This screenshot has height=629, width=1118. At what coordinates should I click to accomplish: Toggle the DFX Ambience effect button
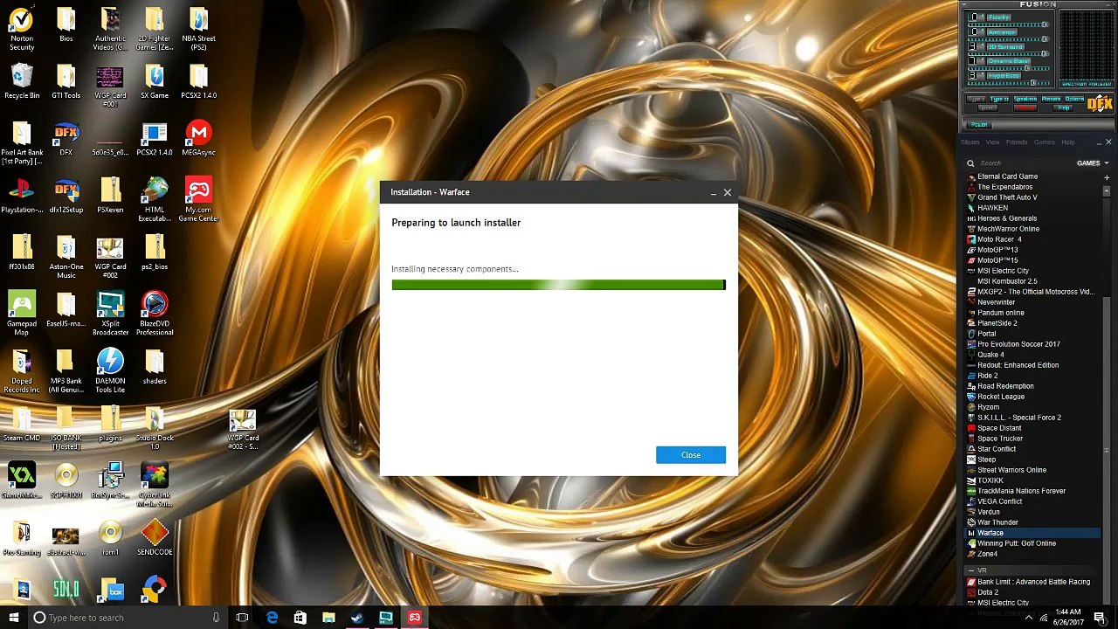(1002, 32)
